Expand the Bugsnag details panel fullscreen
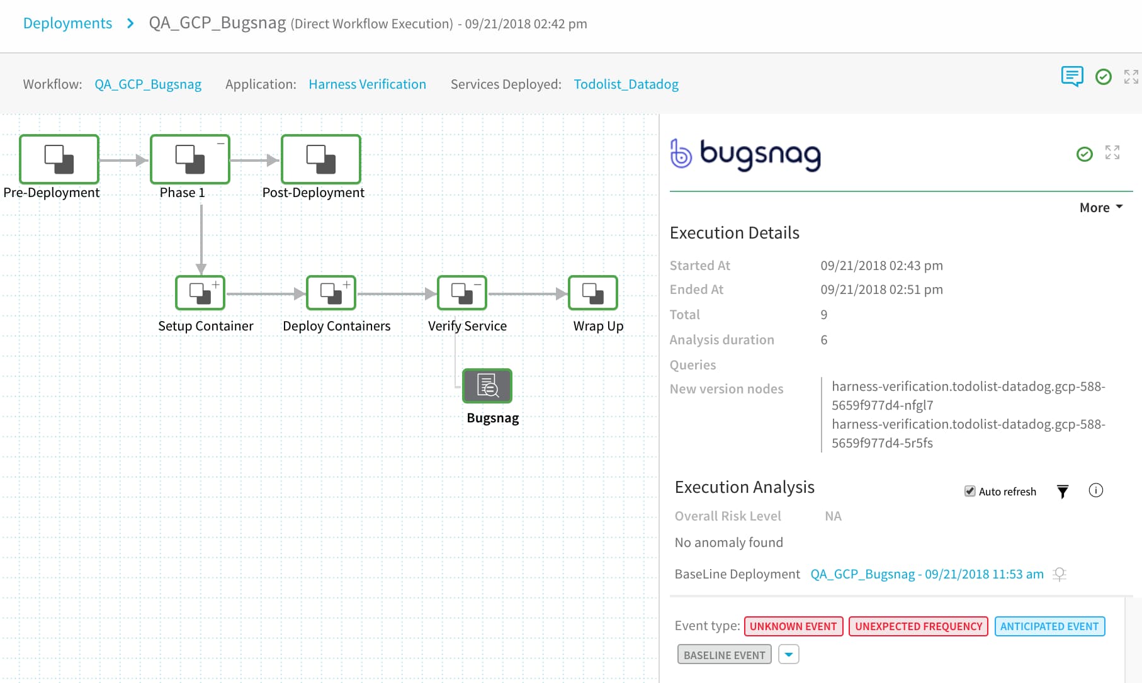The image size is (1142, 683). coord(1112,152)
